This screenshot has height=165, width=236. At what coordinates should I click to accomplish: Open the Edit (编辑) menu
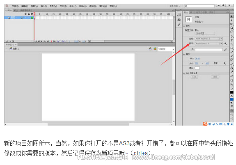coord(25,6)
